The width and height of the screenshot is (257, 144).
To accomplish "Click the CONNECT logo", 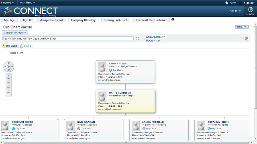I will [x=29, y=11].
